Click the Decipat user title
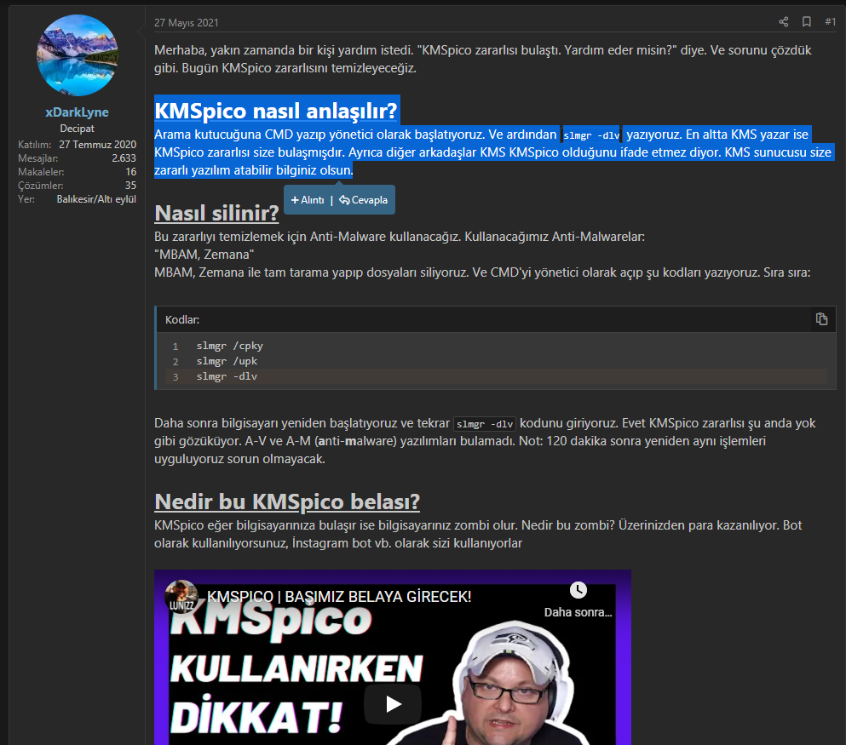Screen dimensions: 846x745 pos(78,129)
